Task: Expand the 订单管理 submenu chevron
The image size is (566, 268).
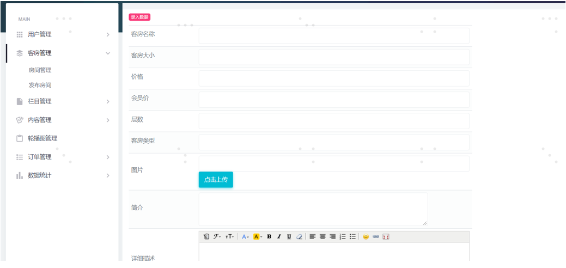Action: pos(107,157)
